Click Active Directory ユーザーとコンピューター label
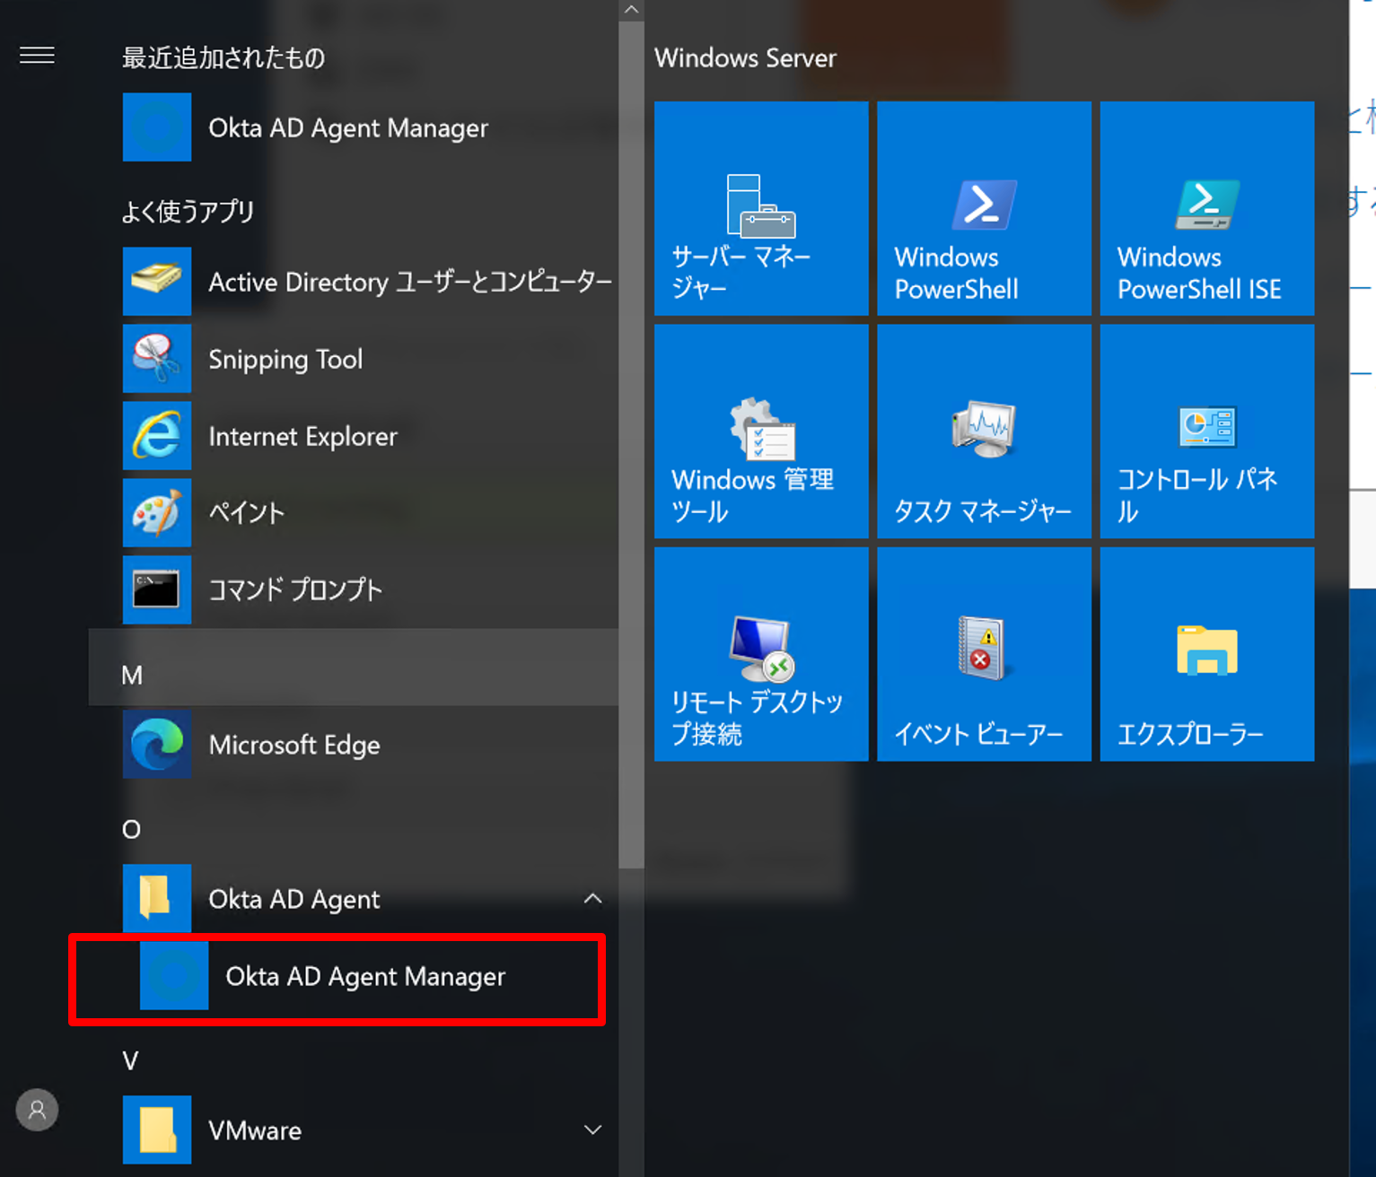This screenshot has width=1376, height=1177. point(410,283)
